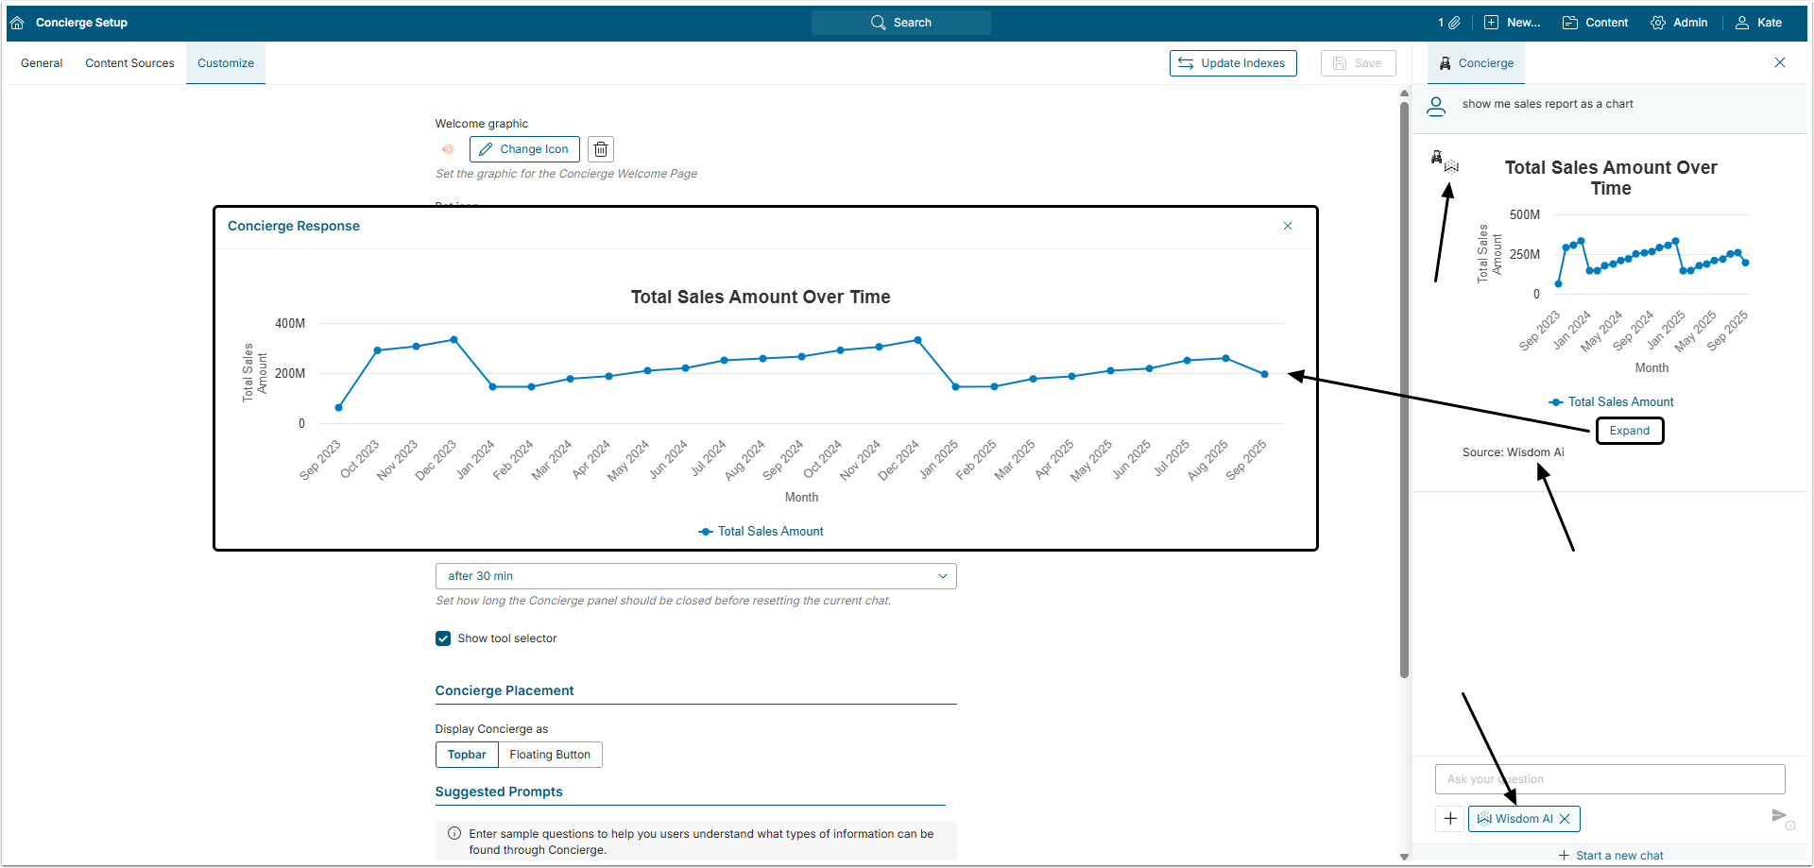Click the home icon in top bar
This screenshot has height=868, width=1814.
click(x=17, y=23)
